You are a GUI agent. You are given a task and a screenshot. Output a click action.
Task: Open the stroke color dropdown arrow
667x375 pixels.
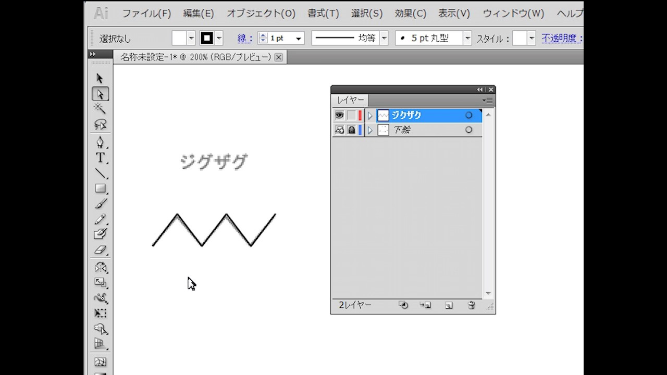(x=219, y=38)
